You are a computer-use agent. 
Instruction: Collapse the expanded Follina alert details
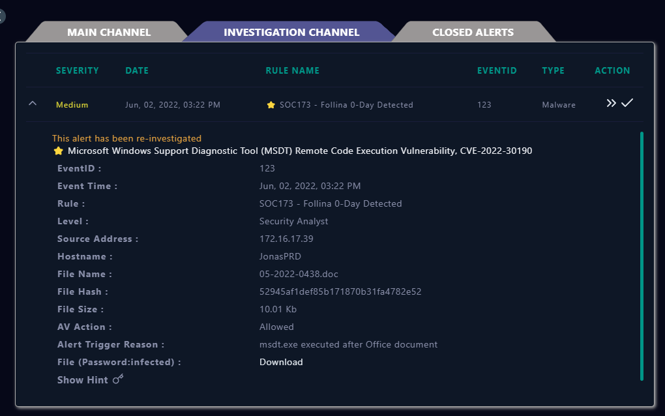(x=32, y=104)
